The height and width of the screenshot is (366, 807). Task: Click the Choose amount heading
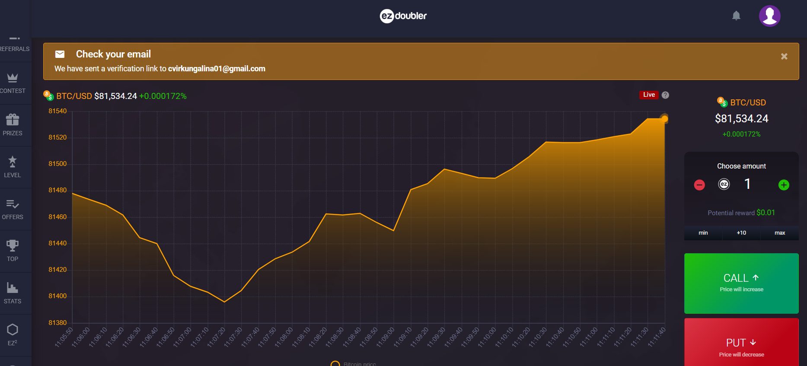click(x=741, y=166)
